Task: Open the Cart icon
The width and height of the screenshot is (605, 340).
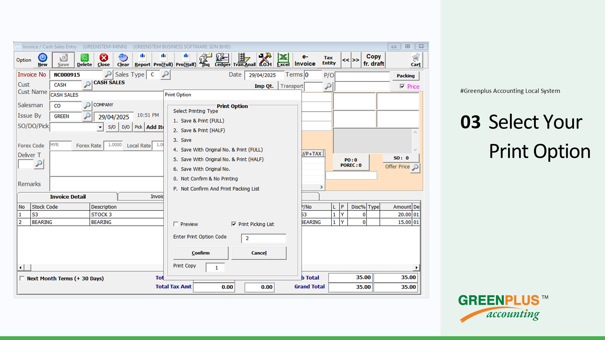Action: point(416,60)
